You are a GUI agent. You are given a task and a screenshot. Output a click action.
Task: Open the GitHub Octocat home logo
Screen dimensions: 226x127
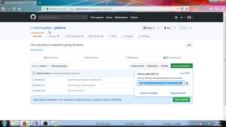pos(33,17)
